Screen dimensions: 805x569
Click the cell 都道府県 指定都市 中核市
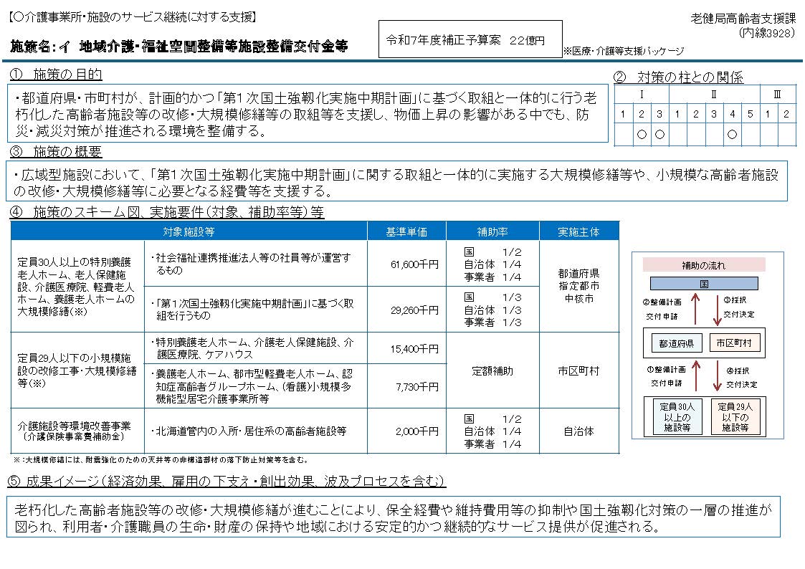579,286
